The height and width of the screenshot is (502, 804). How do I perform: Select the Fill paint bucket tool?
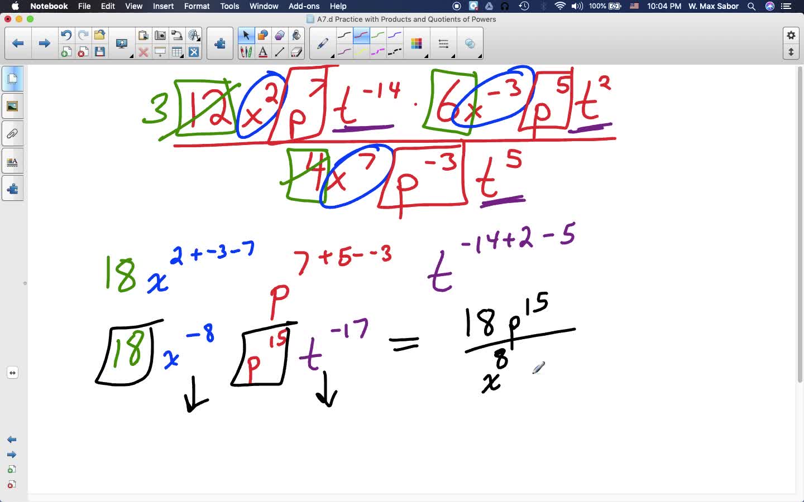296,35
